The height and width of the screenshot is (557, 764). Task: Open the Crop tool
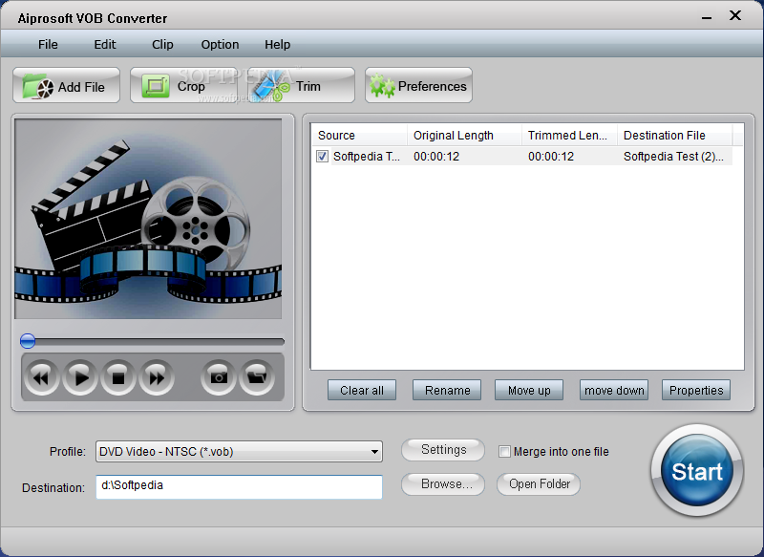click(x=183, y=86)
